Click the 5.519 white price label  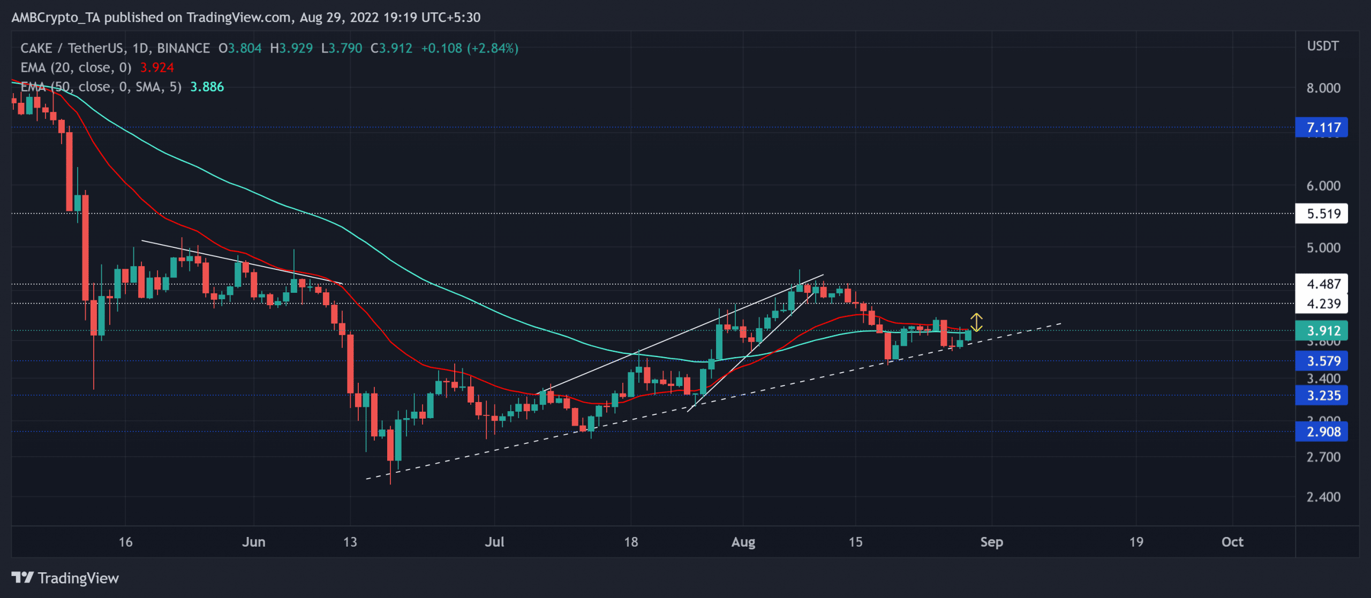pyautogui.click(x=1321, y=214)
